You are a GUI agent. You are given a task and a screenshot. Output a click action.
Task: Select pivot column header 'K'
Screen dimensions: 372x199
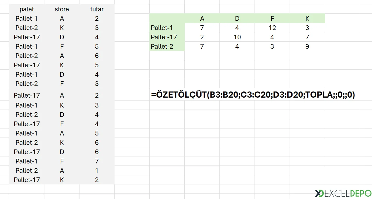tap(307, 18)
